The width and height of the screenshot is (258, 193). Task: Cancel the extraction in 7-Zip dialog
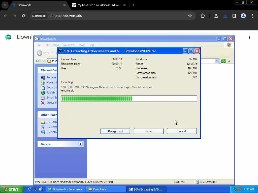click(x=182, y=131)
